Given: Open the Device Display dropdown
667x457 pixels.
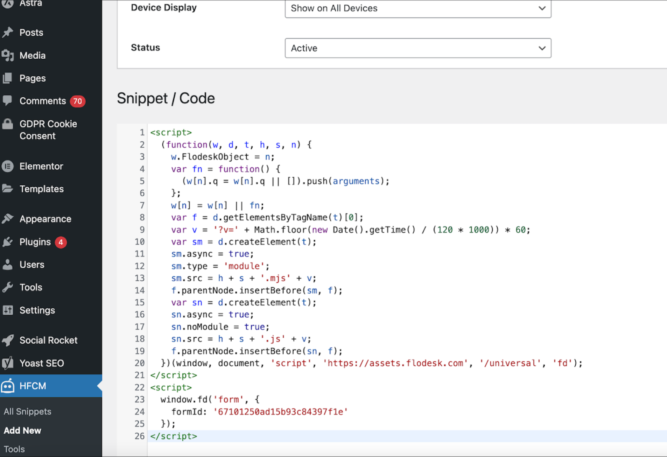Looking at the screenshot, I should click(x=418, y=8).
